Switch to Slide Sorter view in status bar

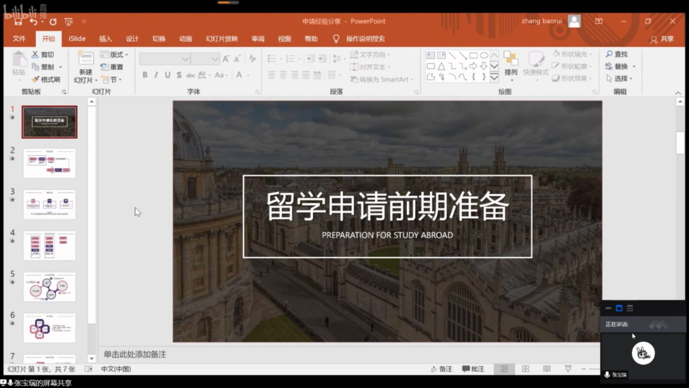click(525, 369)
